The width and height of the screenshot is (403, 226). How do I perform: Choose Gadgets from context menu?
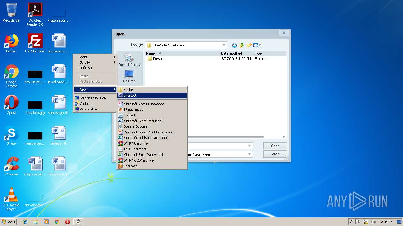(x=95, y=104)
